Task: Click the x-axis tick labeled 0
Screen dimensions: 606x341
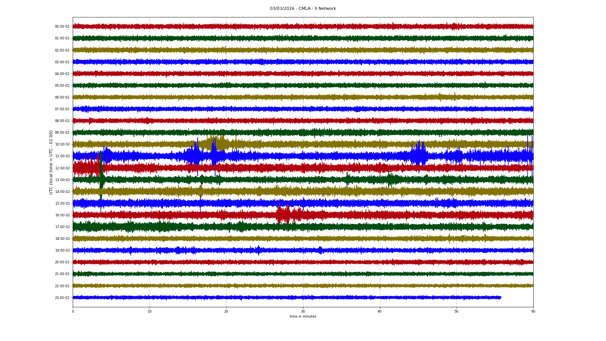Action: [x=73, y=311]
